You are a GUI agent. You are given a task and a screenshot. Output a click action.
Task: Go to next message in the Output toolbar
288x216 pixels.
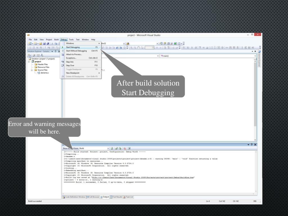coord(120,148)
